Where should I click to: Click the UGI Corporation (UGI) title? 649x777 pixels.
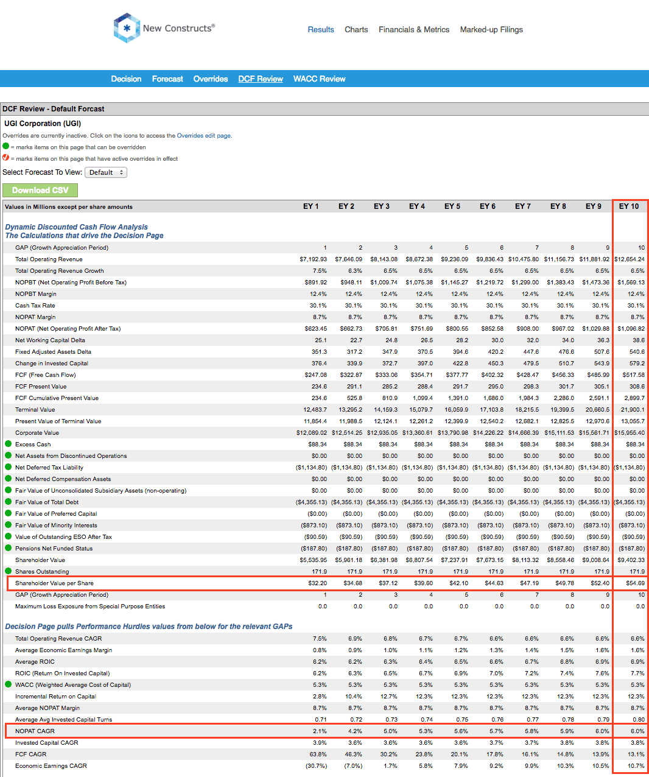(x=43, y=123)
